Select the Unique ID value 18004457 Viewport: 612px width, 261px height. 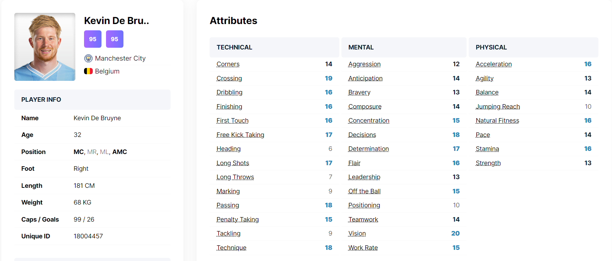coord(88,236)
